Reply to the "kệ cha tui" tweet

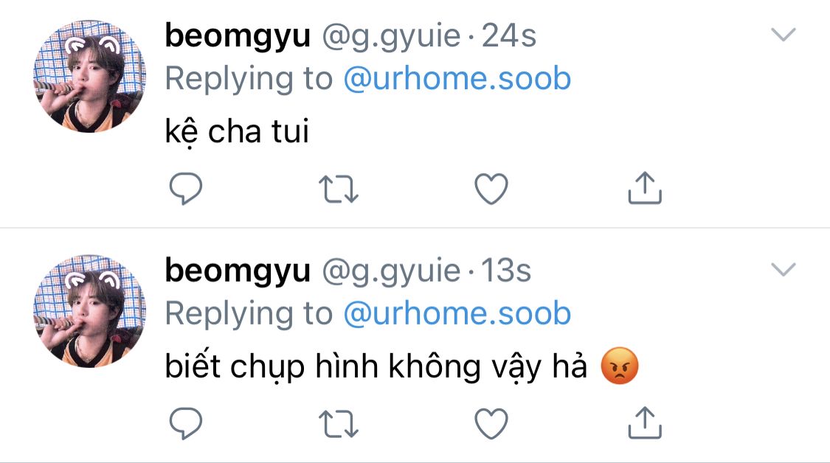pos(186,189)
